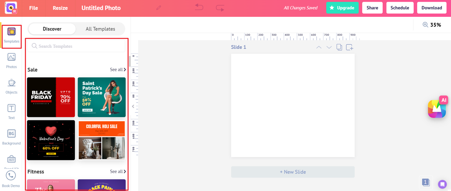The image size is (451, 191).
Task: Click the Download button
Action: (432, 8)
